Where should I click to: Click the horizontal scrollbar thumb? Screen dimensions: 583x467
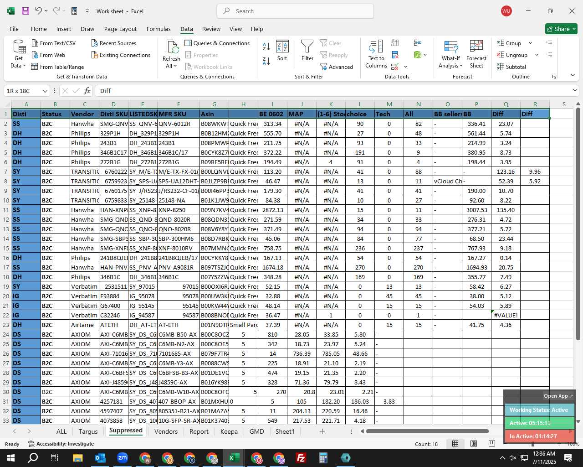427,431
